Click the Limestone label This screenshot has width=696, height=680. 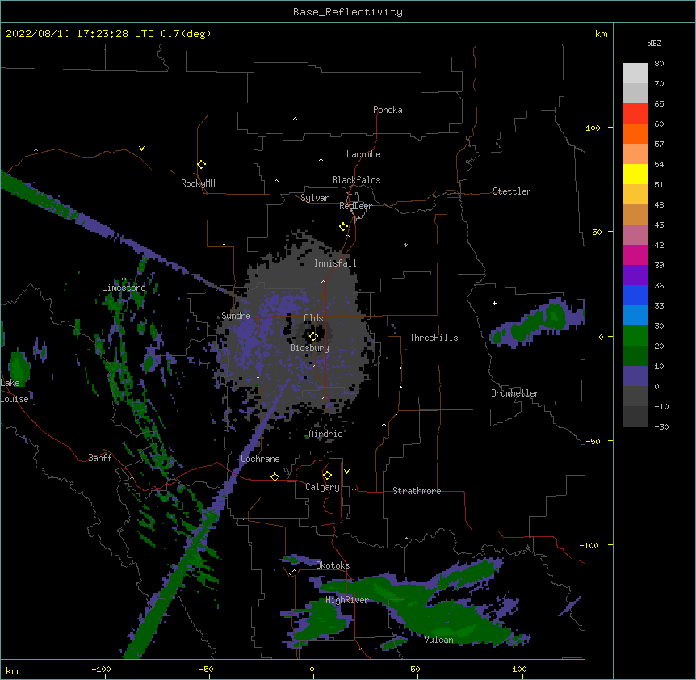pyautogui.click(x=124, y=288)
